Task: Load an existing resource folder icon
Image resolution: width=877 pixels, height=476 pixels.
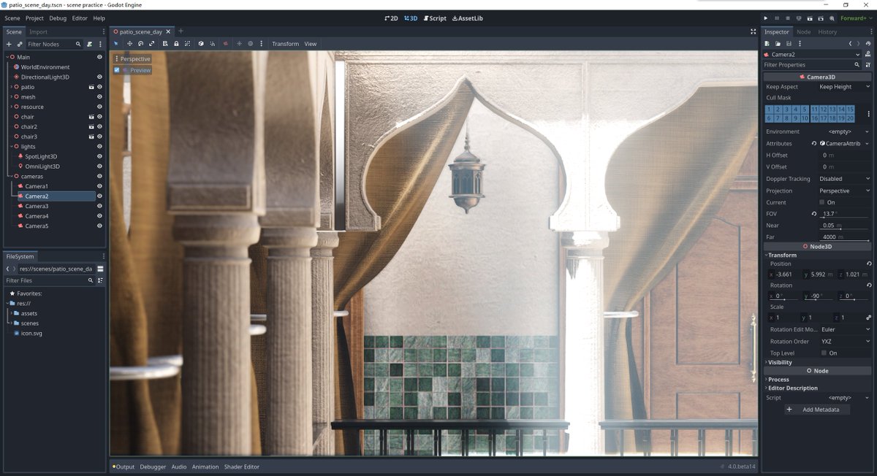Action: pos(778,44)
